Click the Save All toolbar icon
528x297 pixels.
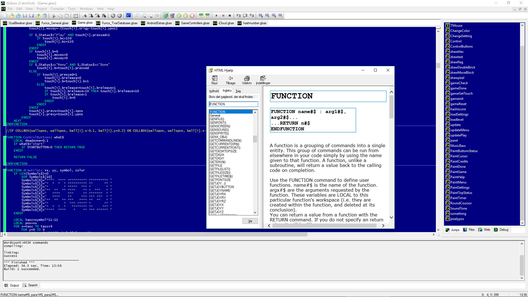click(32, 16)
